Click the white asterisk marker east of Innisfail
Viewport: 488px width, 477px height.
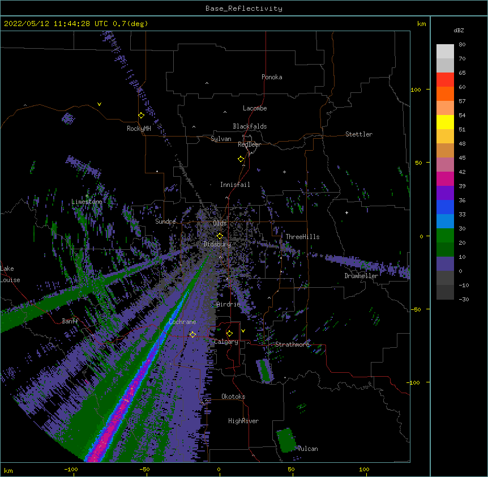(x=284, y=172)
